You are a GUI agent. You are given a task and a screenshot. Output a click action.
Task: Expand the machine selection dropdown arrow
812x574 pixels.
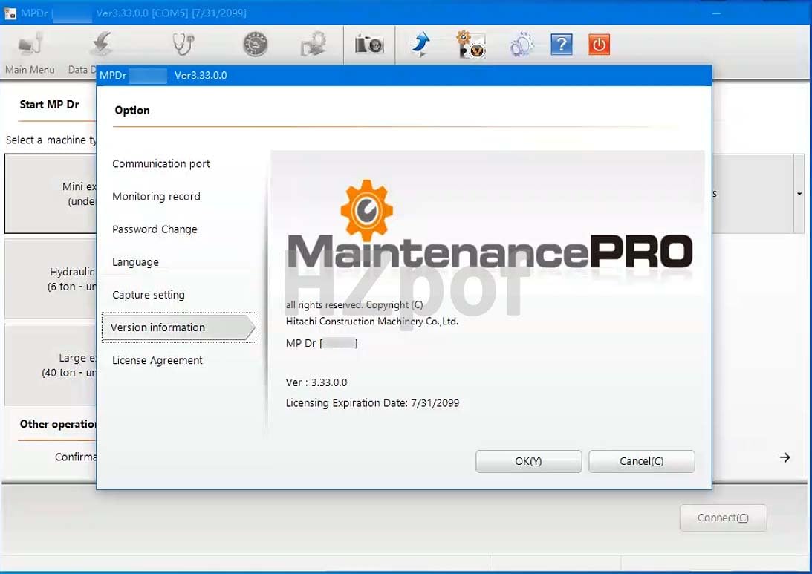click(x=799, y=193)
